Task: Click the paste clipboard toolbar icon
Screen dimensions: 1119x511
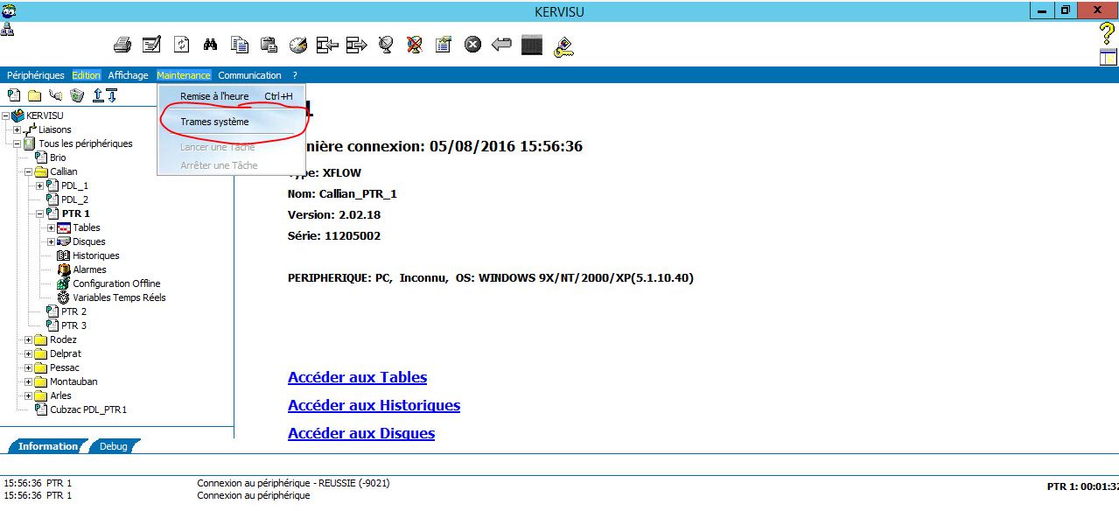Action: [x=269, y=45]
